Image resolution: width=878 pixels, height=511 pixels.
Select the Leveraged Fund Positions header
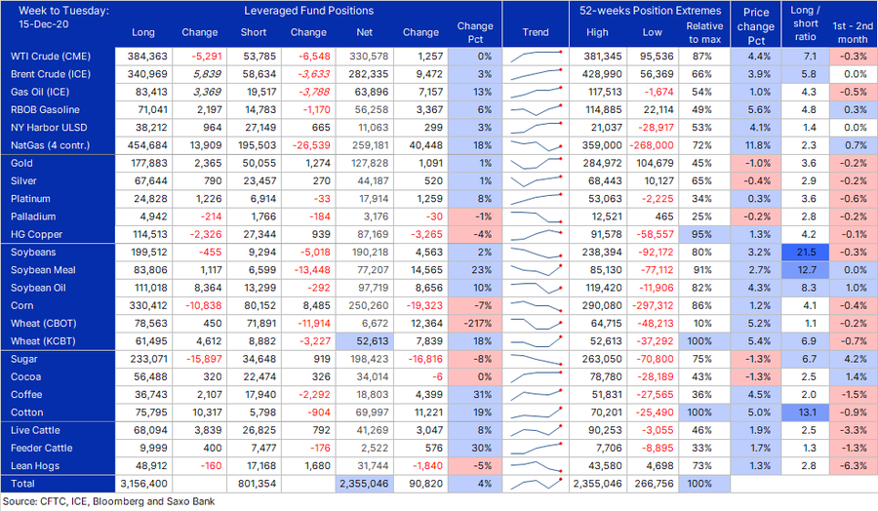pos(308,11)
